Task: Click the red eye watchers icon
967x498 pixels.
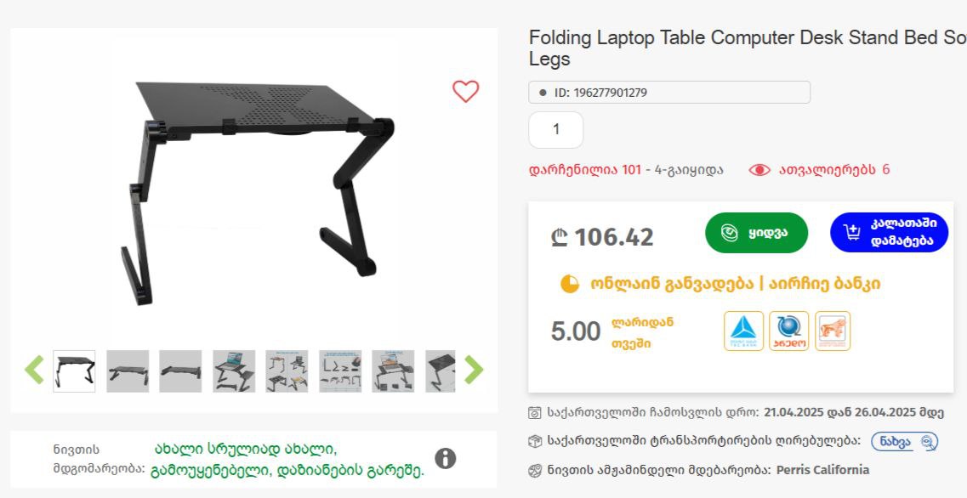Action: click(759, 170)
